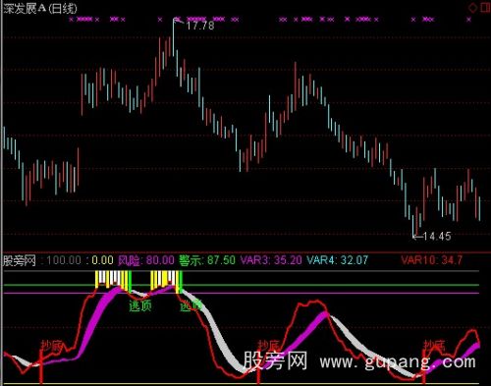The width and height of the screenshot is (491, 386).
Task: Click the red diamond icon at top right
Action: pos(472,8)
